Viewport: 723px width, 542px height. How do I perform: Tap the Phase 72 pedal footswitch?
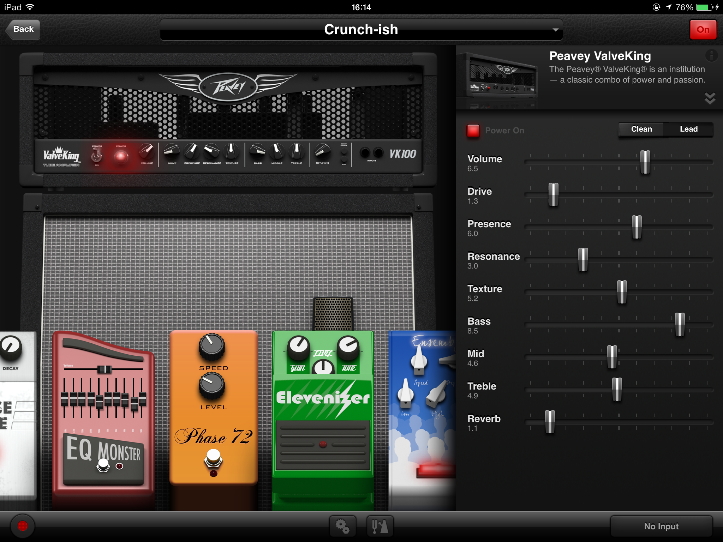click(213, 458)
